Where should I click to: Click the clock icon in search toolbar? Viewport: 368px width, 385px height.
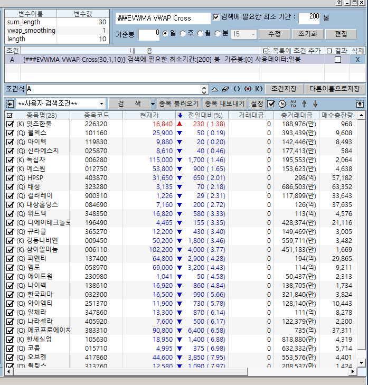[282, 104]
